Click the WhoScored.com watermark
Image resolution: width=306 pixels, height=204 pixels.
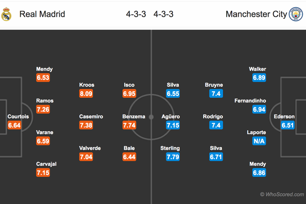click(x=282, y=194)
